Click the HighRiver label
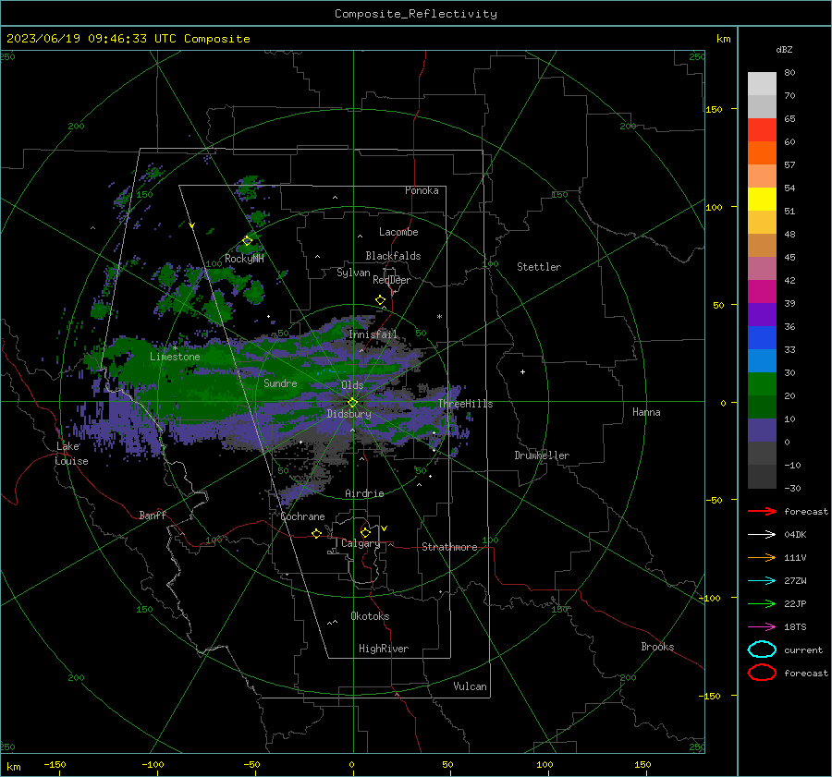832x777 pixels. pos(384,649)
